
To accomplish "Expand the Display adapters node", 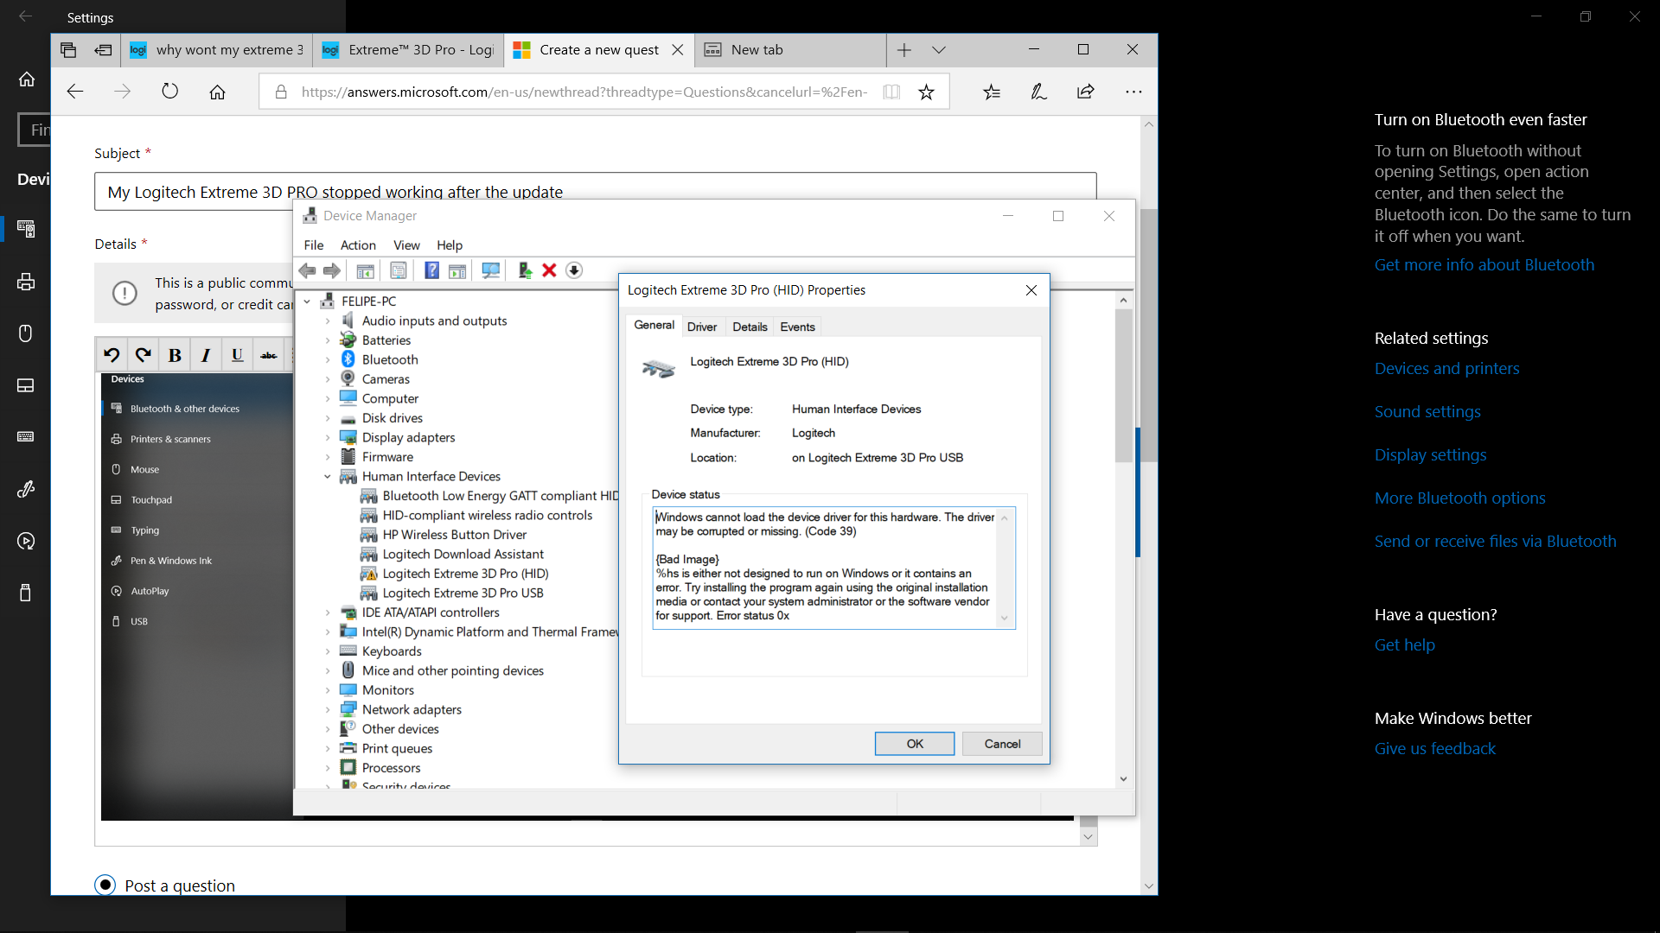I will pyautogui.click(x=328, y=438).
